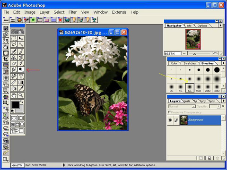Open the Extensis menu
Screen dimensions: 227x170
click(x=119, y=12)
